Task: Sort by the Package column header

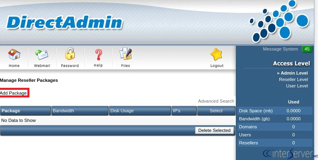Action: click(25, 111)
